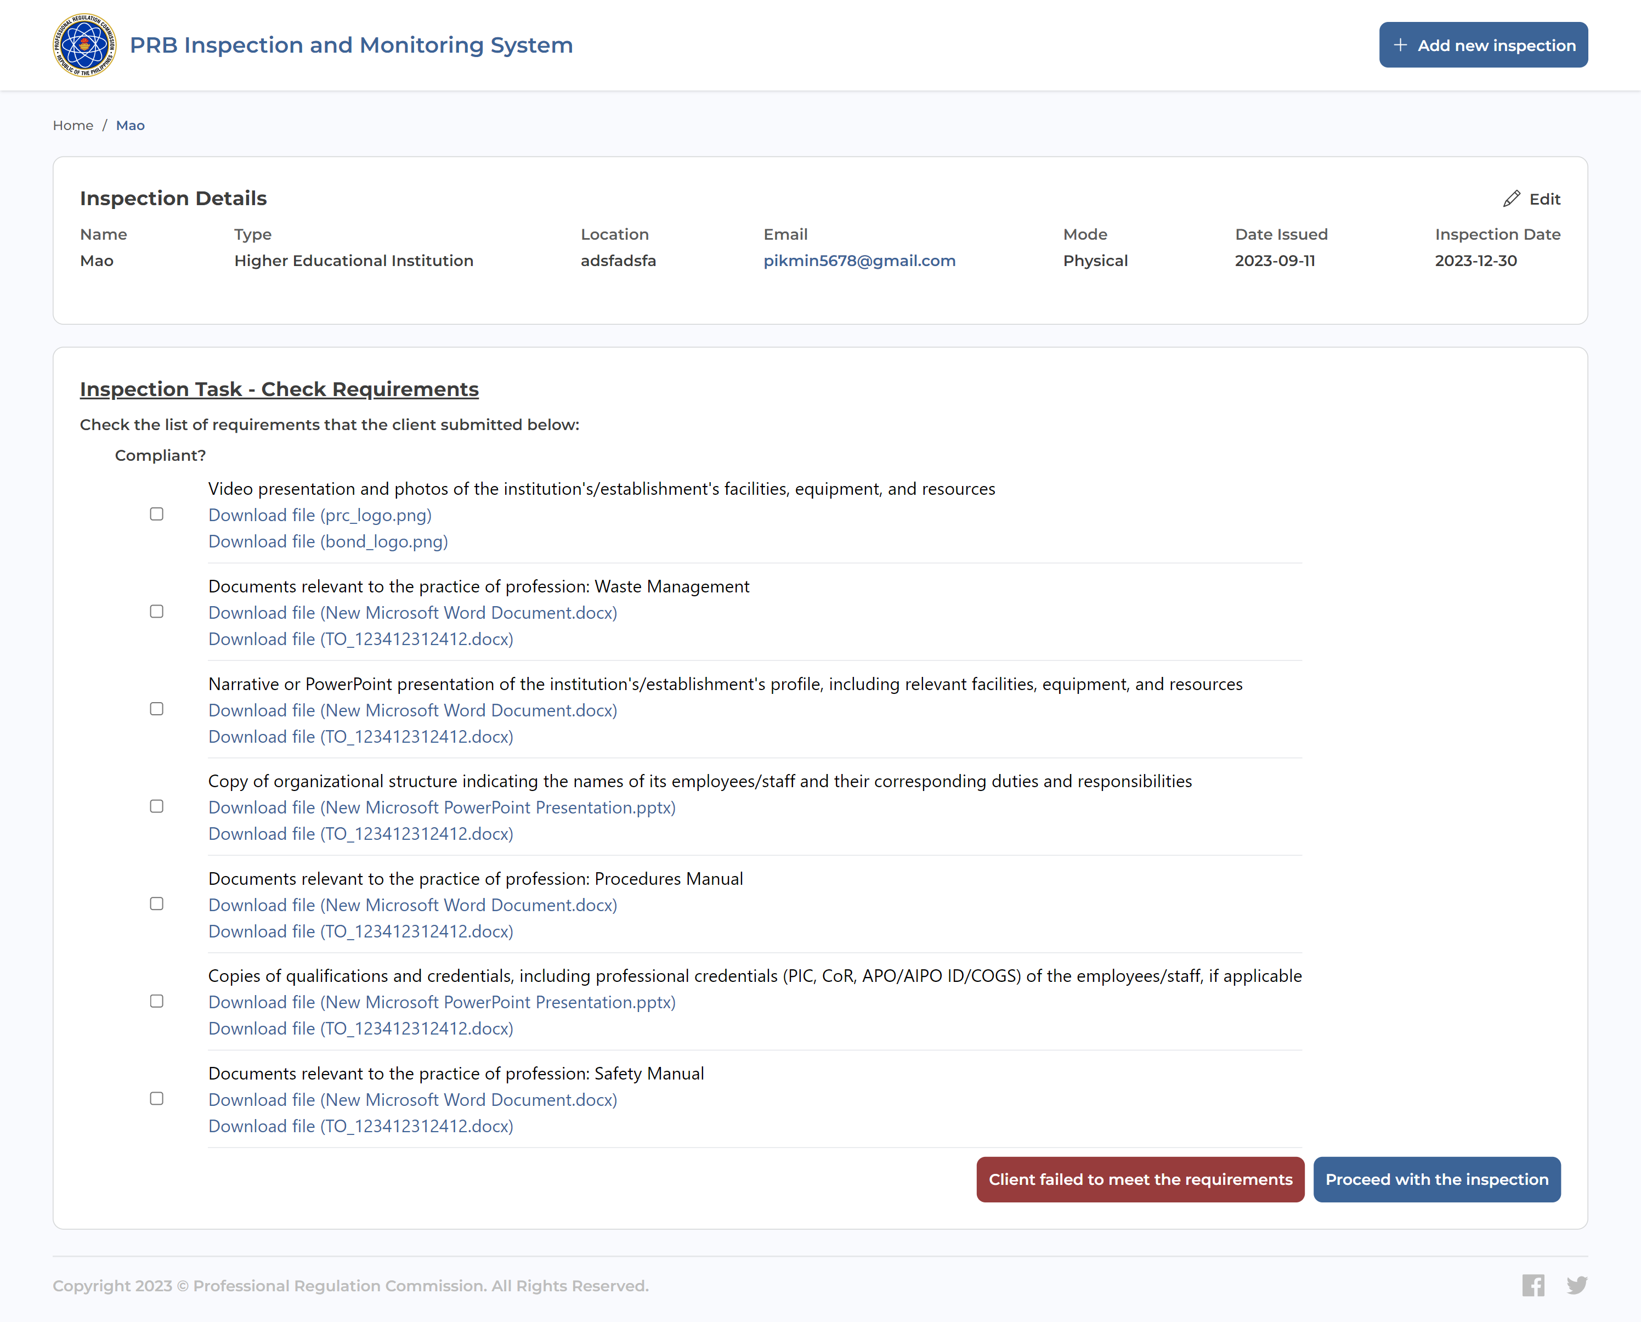Click the plus icon for new inspection
This screenshot has width=1641, height=1322.
[x=1400, y=45]
